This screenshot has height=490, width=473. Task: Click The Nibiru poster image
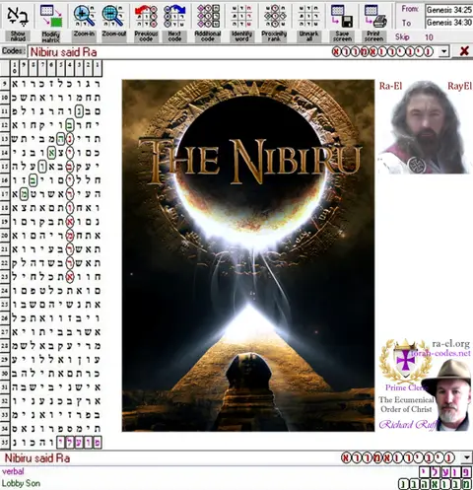coord(248,255)
